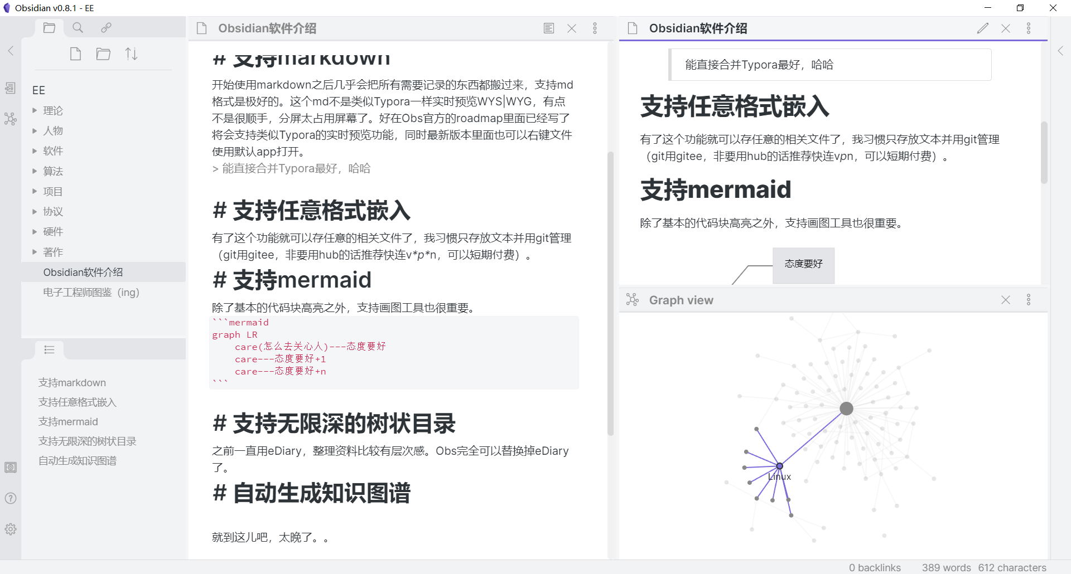The image size is (1071, 574).
Task: Select the EE vault root label
Action: [38, 90]
